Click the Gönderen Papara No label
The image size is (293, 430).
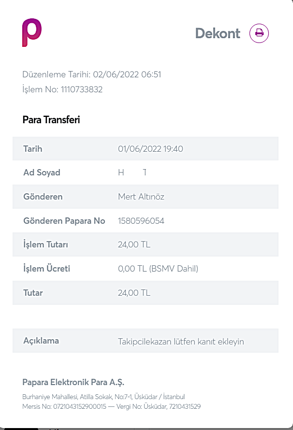click(x=64, y=221)
